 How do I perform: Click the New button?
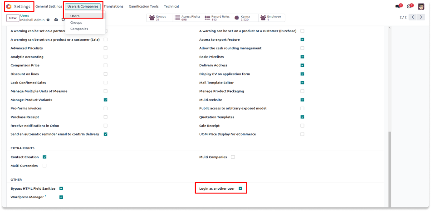13,18
